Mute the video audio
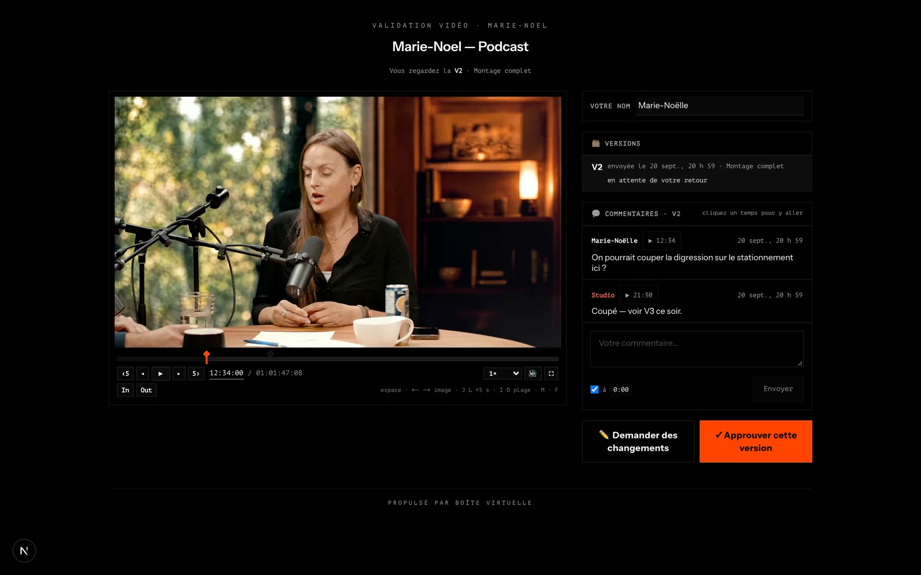This screenshot has height=575, width=921. click(533, 374)
